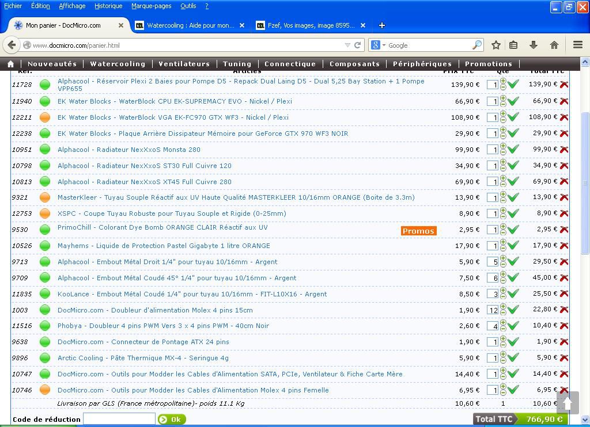Open Ventilateurs category in site navbar

click(184, 64)
